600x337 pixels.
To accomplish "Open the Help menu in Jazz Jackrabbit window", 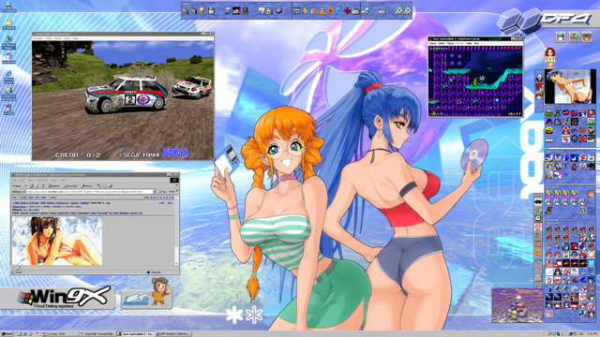I will pos(469,44).
